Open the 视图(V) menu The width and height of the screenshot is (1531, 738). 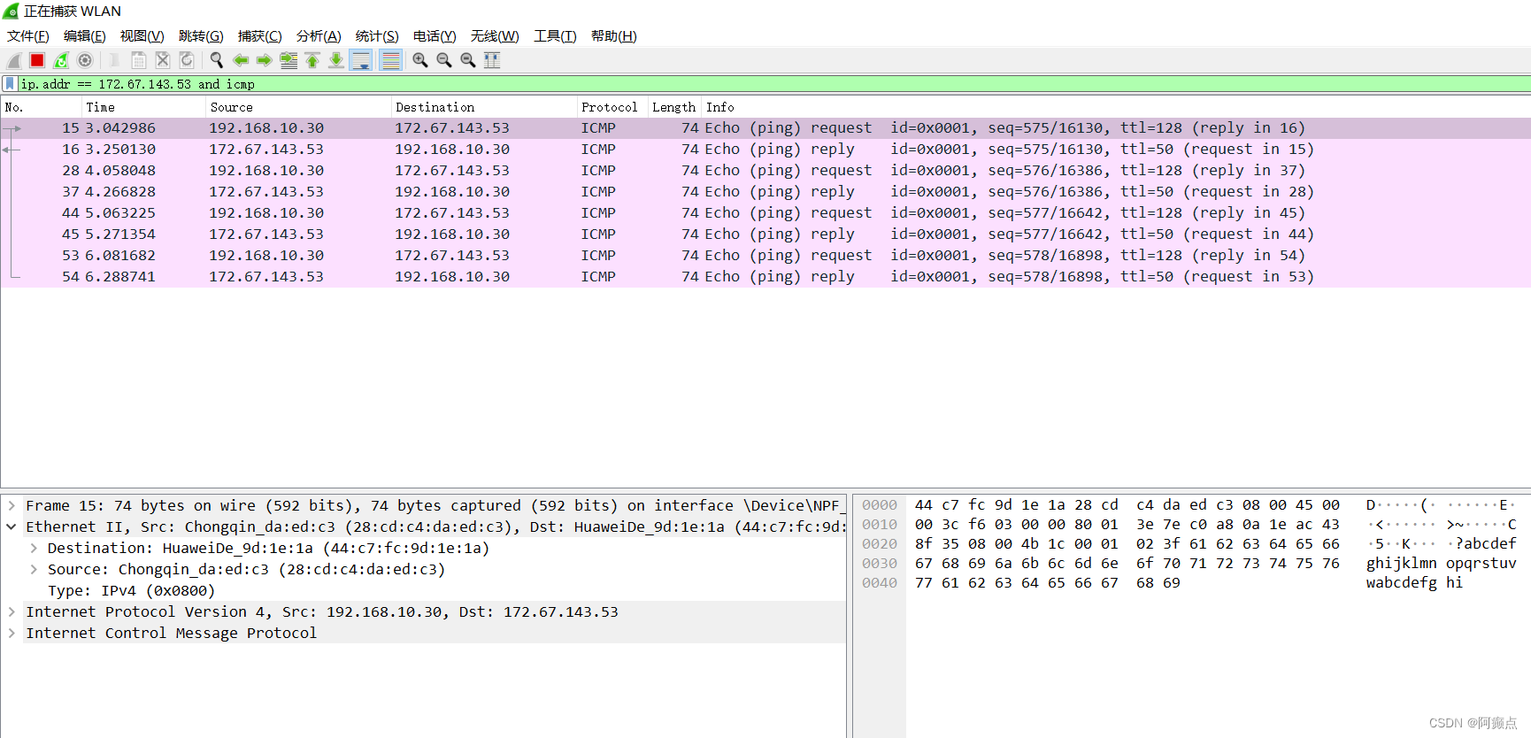(142, 36)
